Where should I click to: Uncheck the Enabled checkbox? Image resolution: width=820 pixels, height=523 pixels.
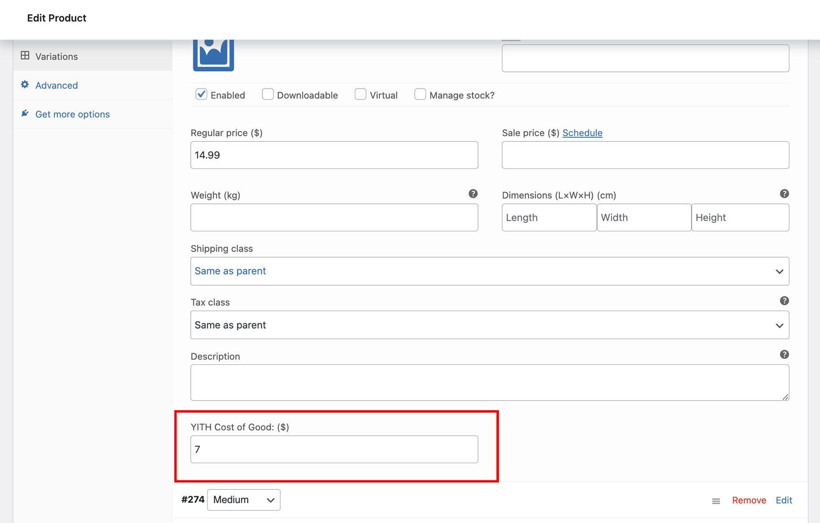[x=201, y=94]
